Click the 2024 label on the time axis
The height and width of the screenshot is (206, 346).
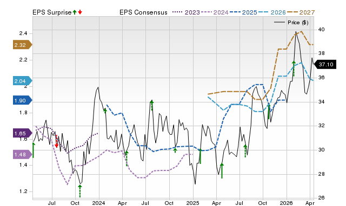pyautogui.click(x=98, y=203)
